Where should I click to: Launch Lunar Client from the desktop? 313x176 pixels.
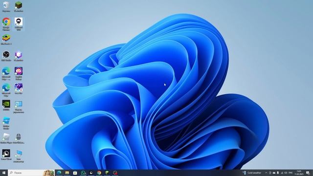coord(6,155)
